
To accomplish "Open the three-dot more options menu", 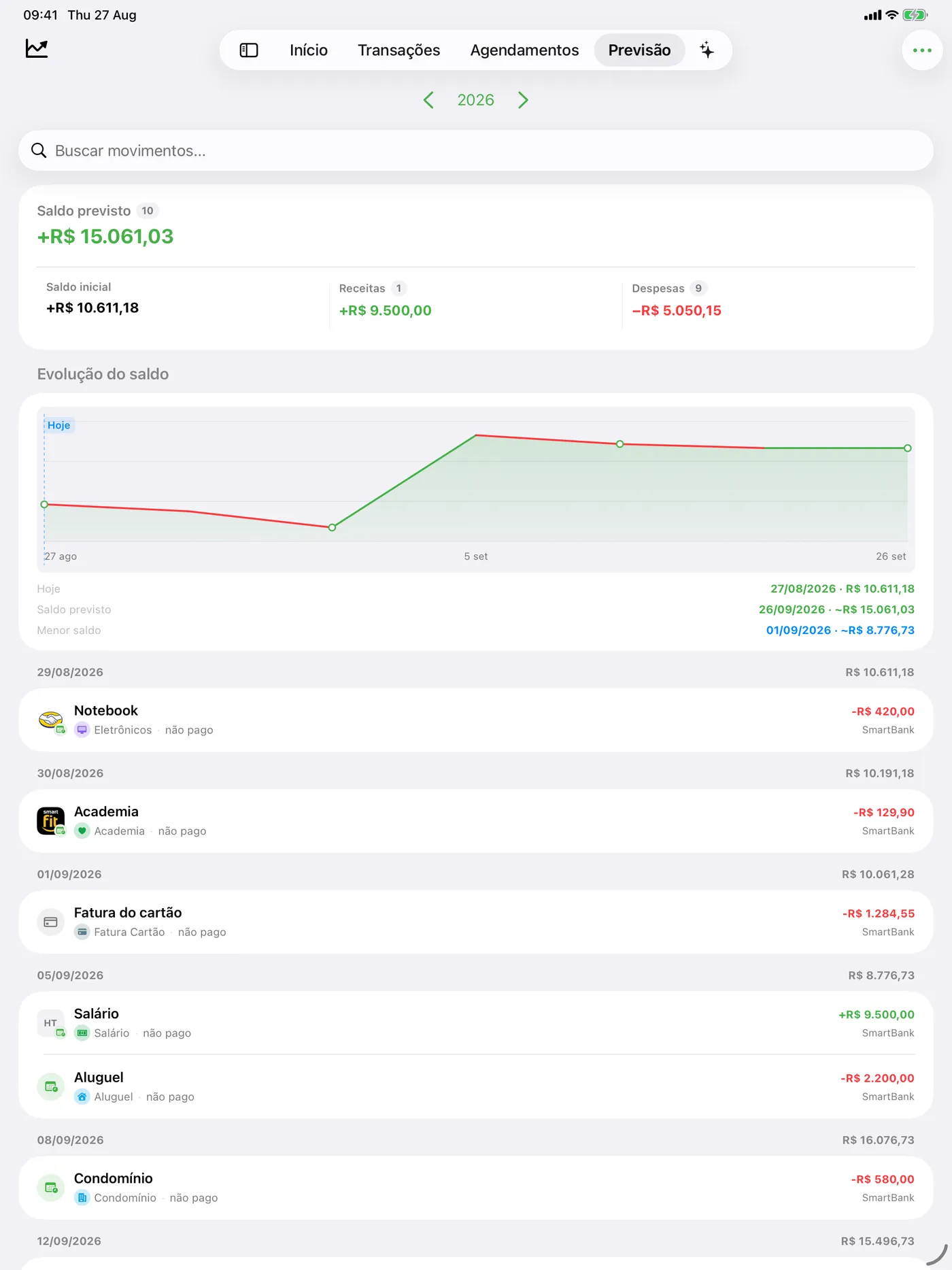I will pyautogui.click(x=922, y=50).
